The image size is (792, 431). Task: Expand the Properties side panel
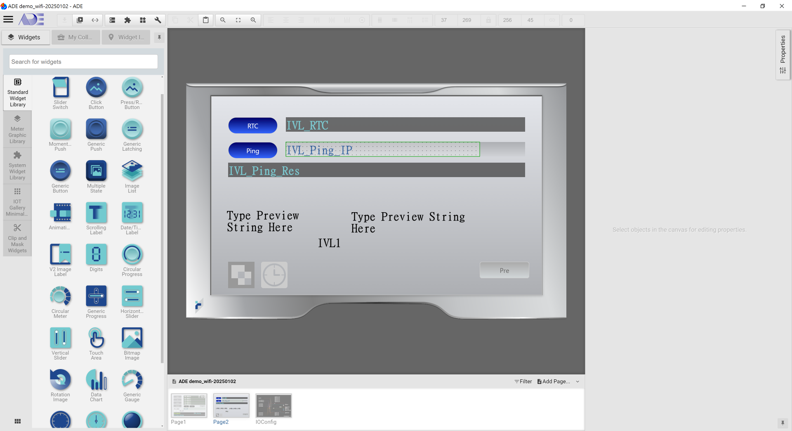click(783, 54)
